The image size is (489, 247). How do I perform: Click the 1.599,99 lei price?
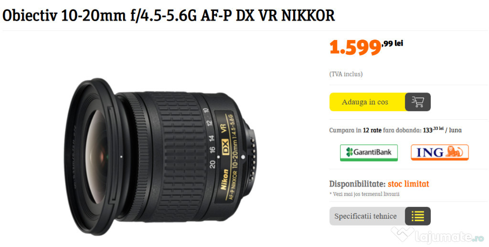[x=366, y=47]
